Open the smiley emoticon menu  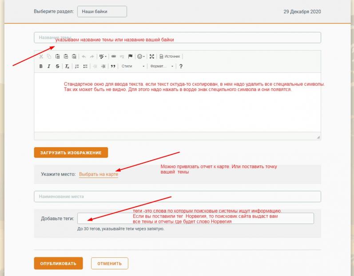pos(141,56)
